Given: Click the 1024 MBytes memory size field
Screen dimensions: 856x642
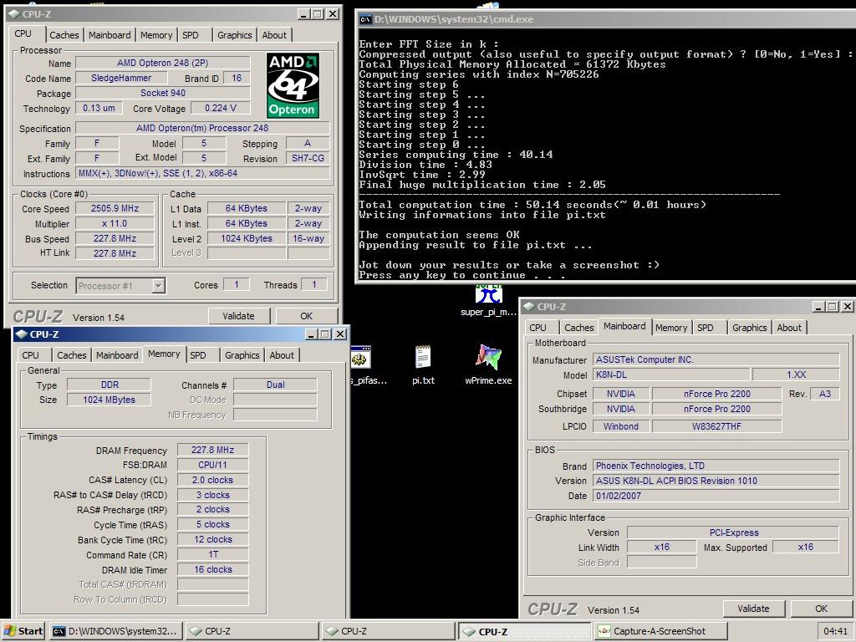Looking at the screenshot, I should point(110,400).
